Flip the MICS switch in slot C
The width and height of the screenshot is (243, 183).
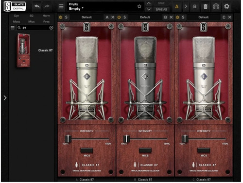[204, 150]
